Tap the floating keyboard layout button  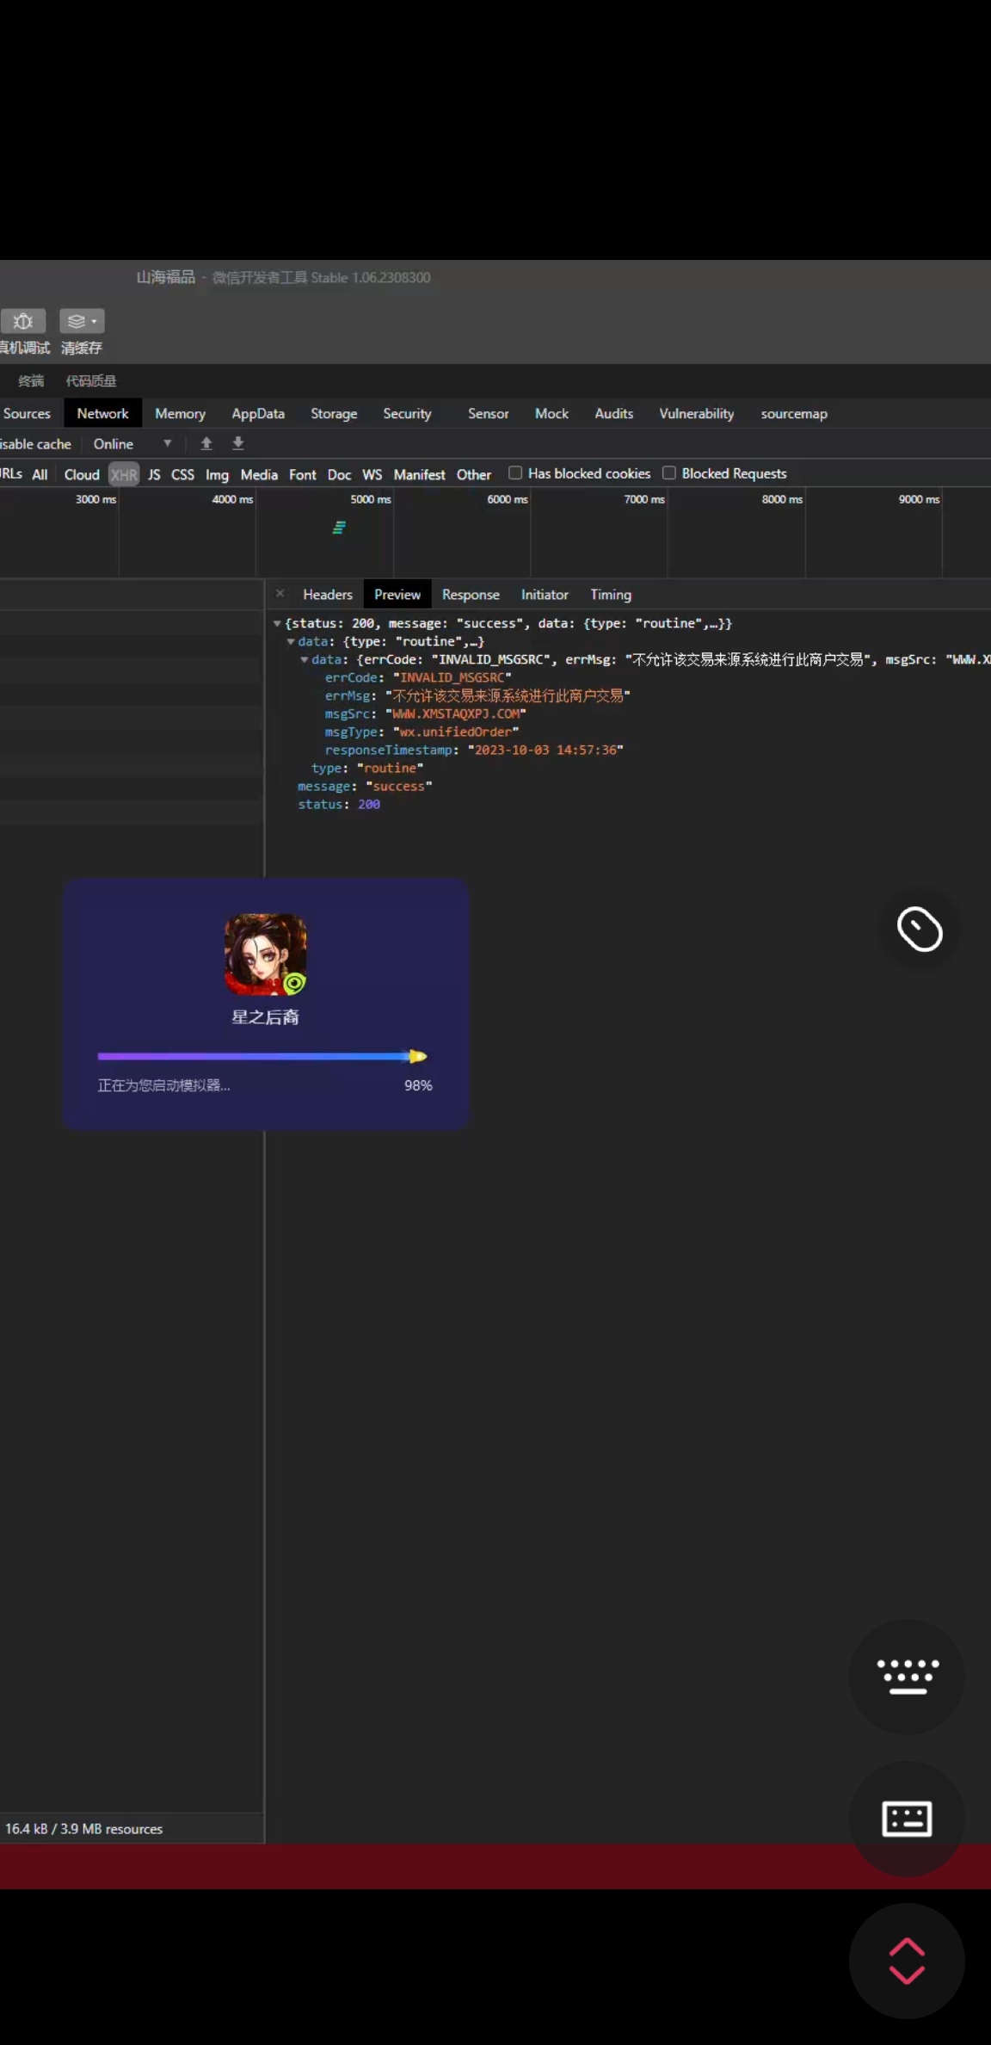907,1819
